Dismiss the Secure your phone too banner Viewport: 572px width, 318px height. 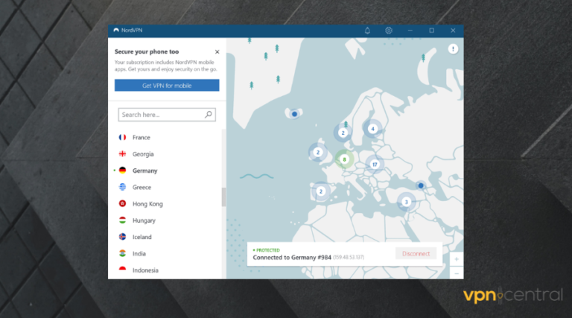pos(217,52)
